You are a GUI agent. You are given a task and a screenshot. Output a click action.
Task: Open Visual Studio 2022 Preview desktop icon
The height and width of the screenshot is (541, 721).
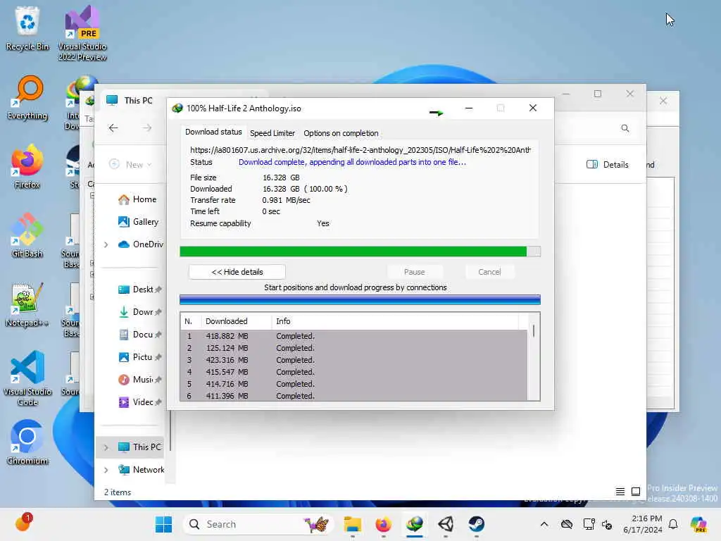(x=82, y=33)
